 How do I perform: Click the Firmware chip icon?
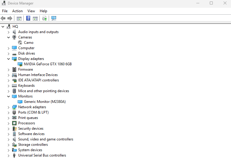[x=14, y=69]
